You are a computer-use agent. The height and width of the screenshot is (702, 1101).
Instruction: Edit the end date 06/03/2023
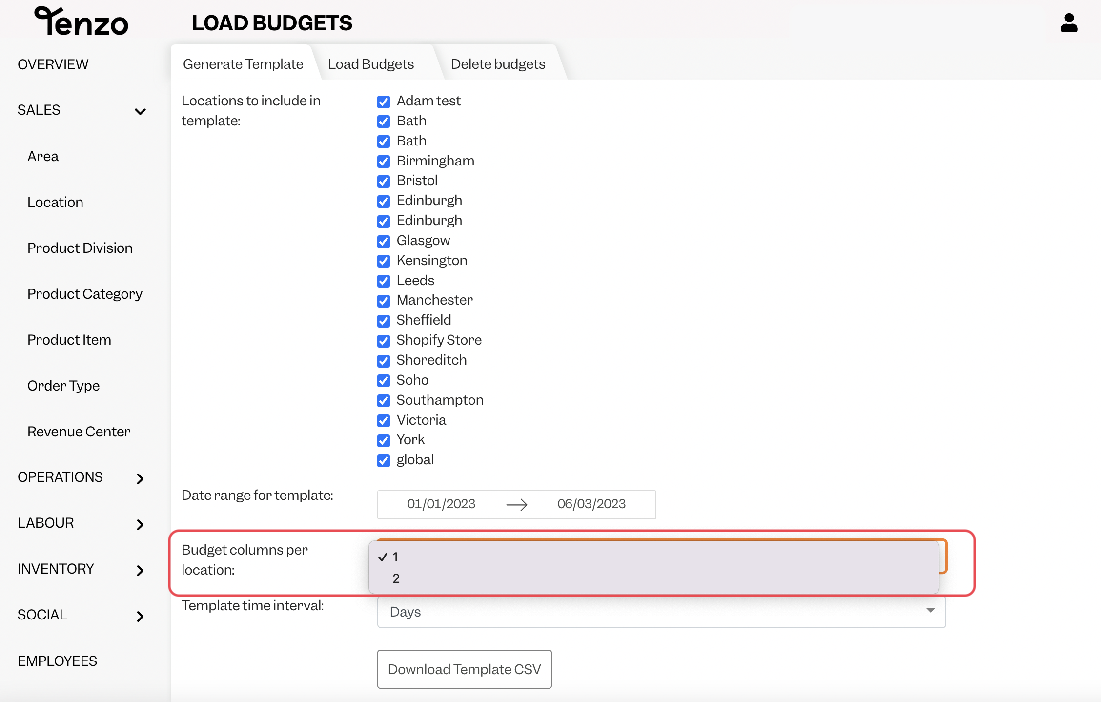point(591,504)
